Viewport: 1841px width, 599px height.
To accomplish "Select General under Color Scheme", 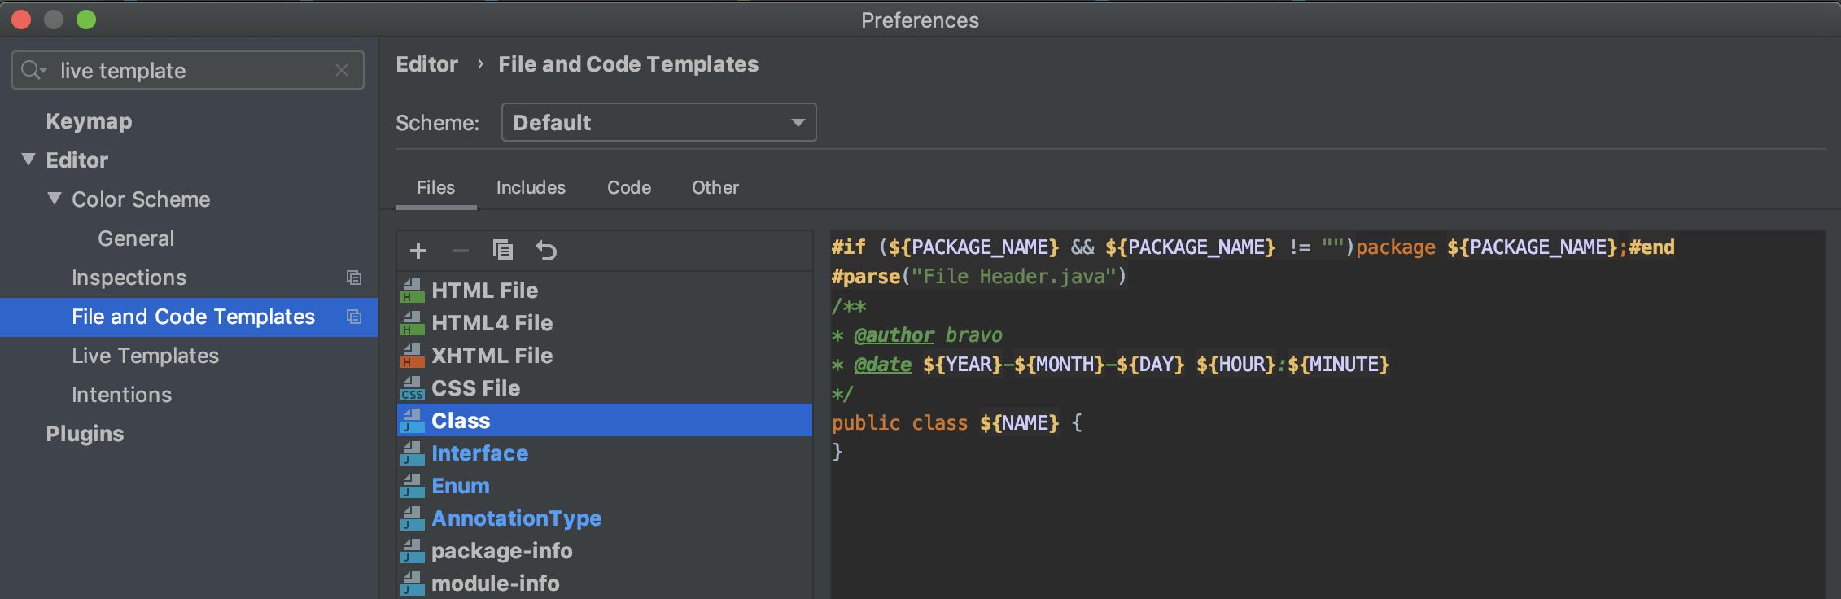I will click(136, 238).
